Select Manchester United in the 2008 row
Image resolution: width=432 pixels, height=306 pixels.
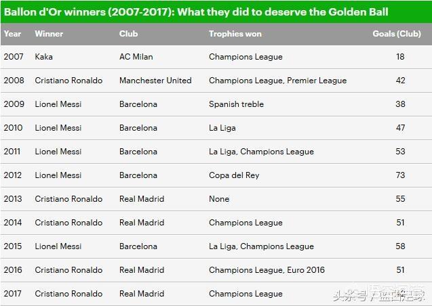tap(155, 81)
